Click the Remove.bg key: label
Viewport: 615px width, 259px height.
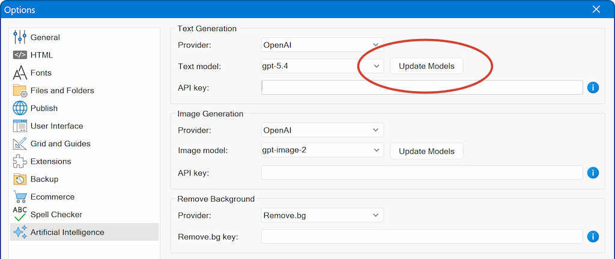[x=208, y=237]
